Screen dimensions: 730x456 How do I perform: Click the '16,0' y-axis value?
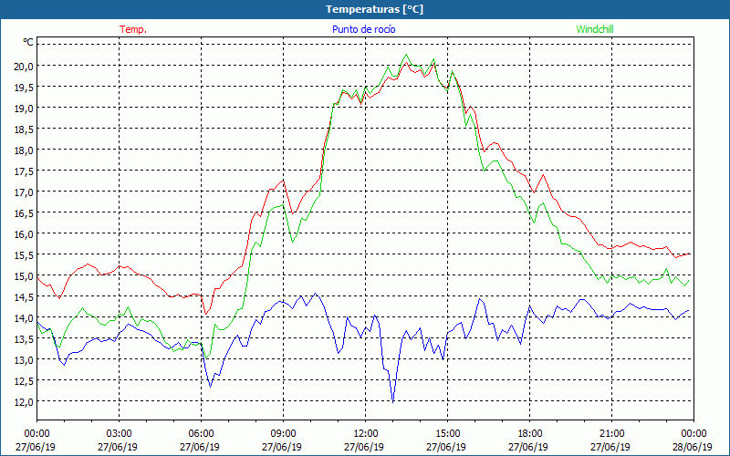coord(24,234)
